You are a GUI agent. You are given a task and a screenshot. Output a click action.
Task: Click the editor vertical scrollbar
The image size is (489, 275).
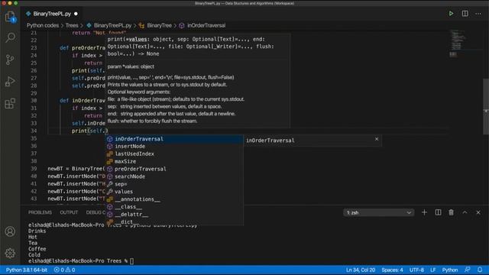point(486,106)
